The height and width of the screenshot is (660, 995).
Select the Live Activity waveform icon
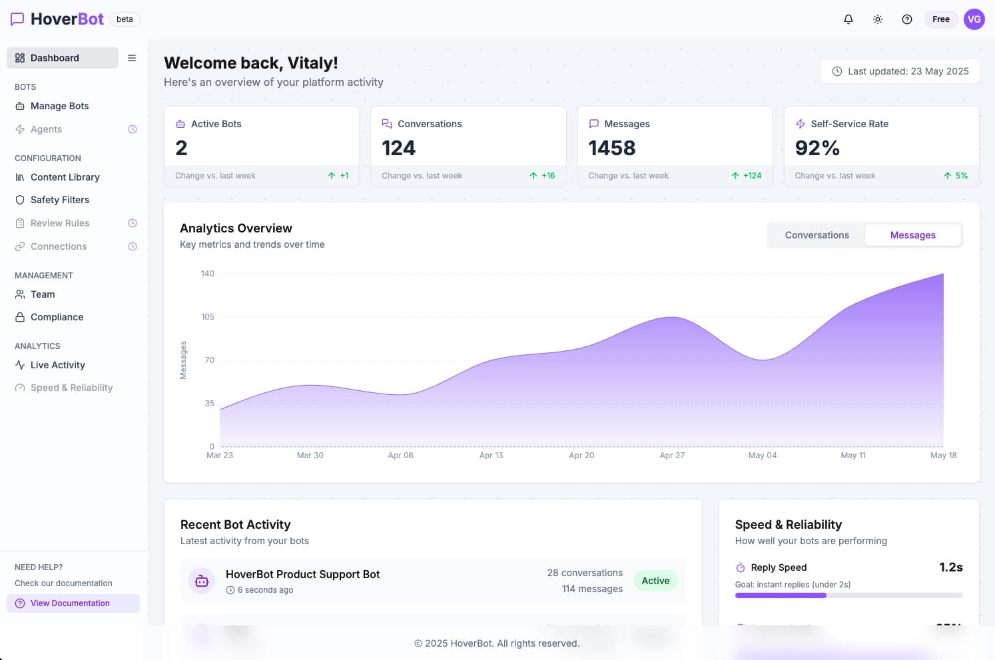point(19,365)
